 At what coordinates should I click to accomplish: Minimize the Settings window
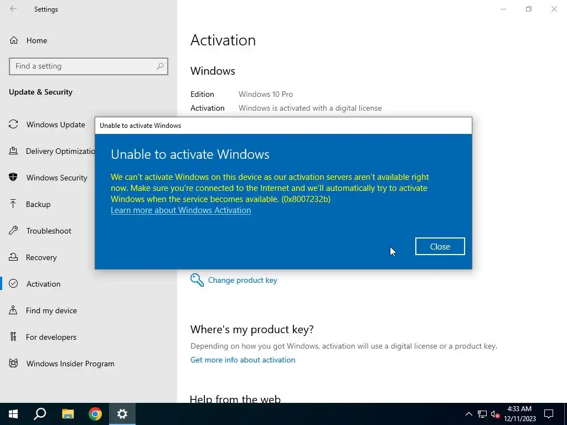click(x=503, y=9)
